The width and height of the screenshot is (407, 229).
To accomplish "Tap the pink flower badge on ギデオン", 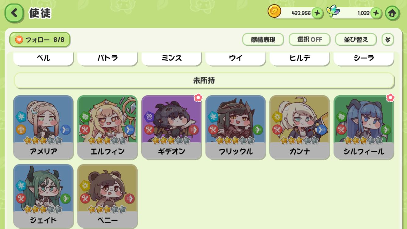I will point(198,98).
